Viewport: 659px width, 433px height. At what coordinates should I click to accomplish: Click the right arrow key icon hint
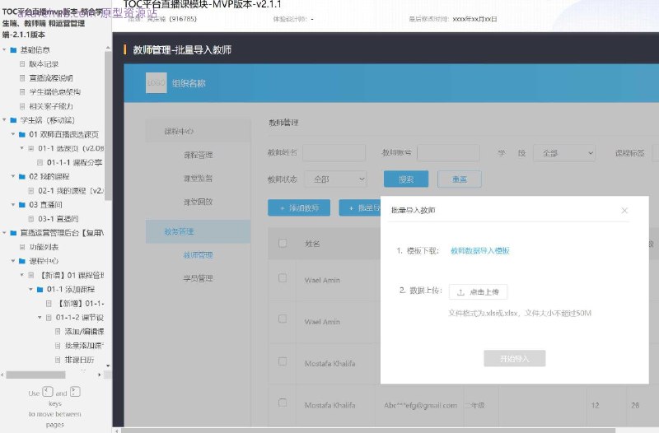click(75, 392)
